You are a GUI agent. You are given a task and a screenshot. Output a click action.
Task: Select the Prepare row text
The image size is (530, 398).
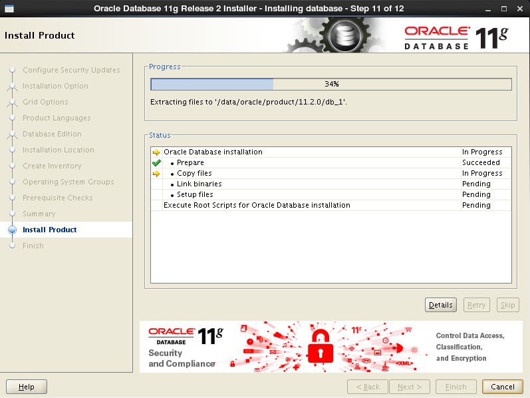[190, 163]
